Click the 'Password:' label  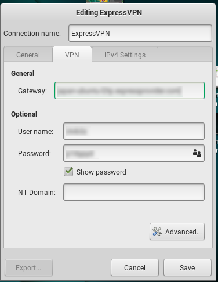pos(34,154)
